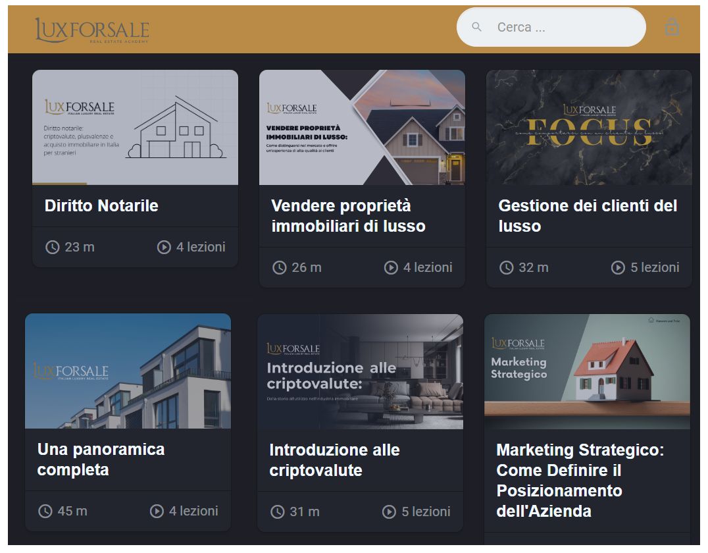Click clock icon next to 26 m
The width and height of the screenshot is (708, 553).
(x=280, y=267)
